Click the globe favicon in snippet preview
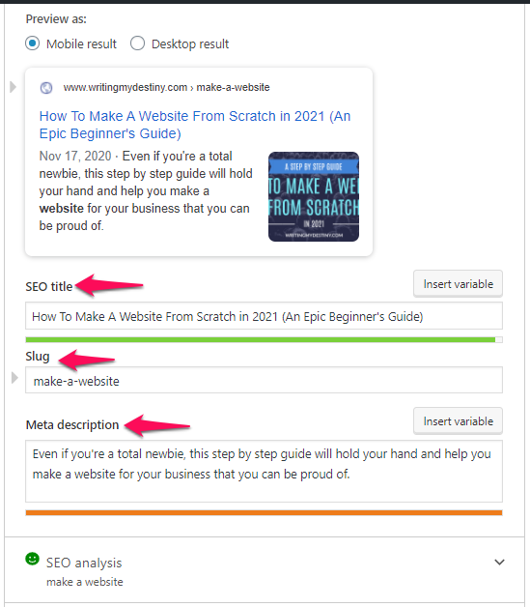 pos(46,88)
